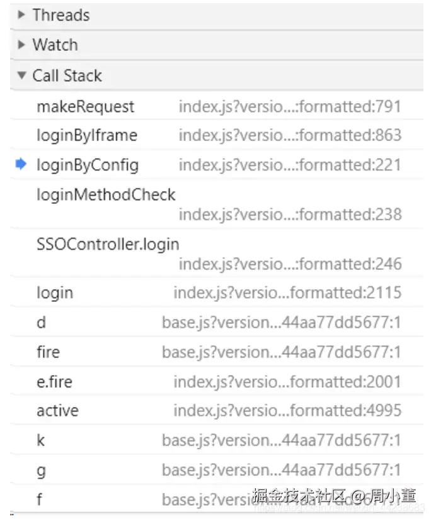Select the login stack frame

click(55, 293)
